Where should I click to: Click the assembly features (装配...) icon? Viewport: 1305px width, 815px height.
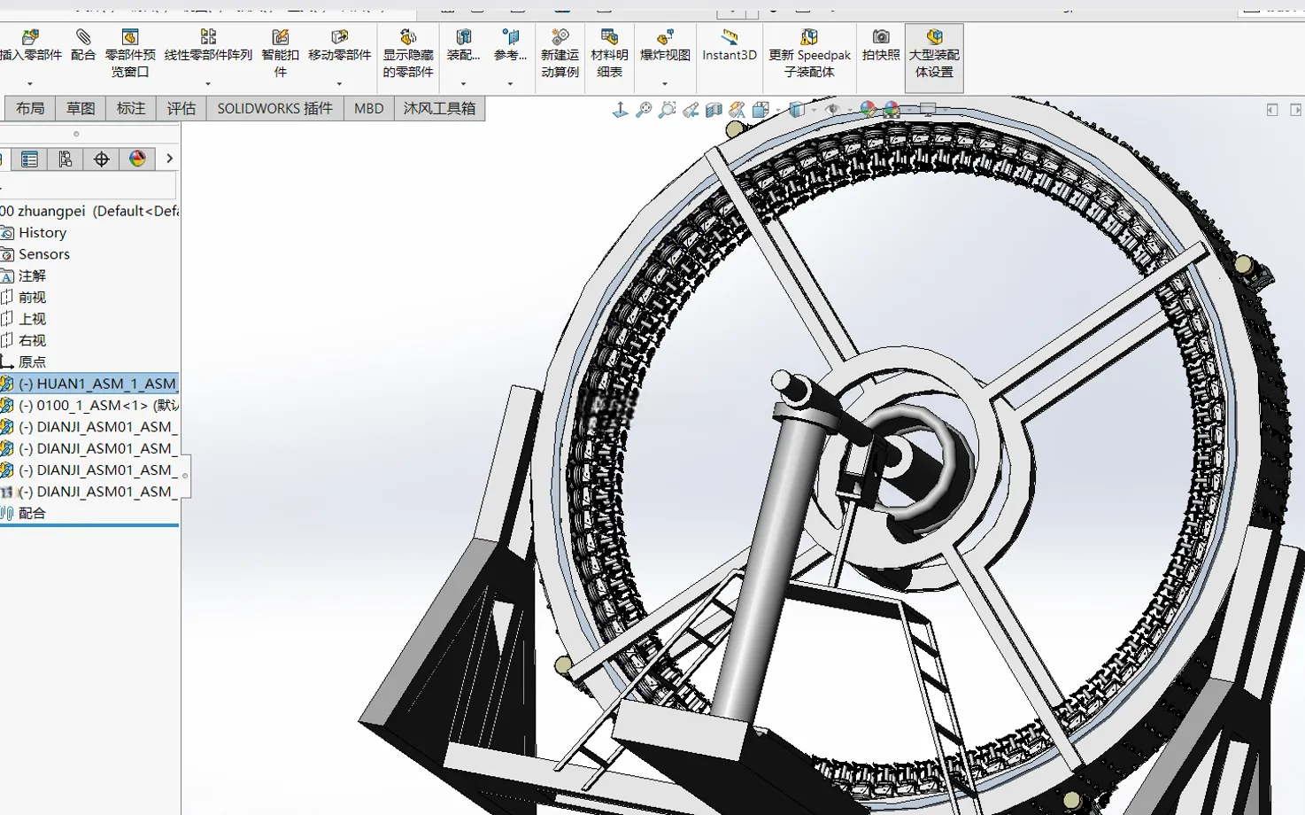tap(463, 37)
